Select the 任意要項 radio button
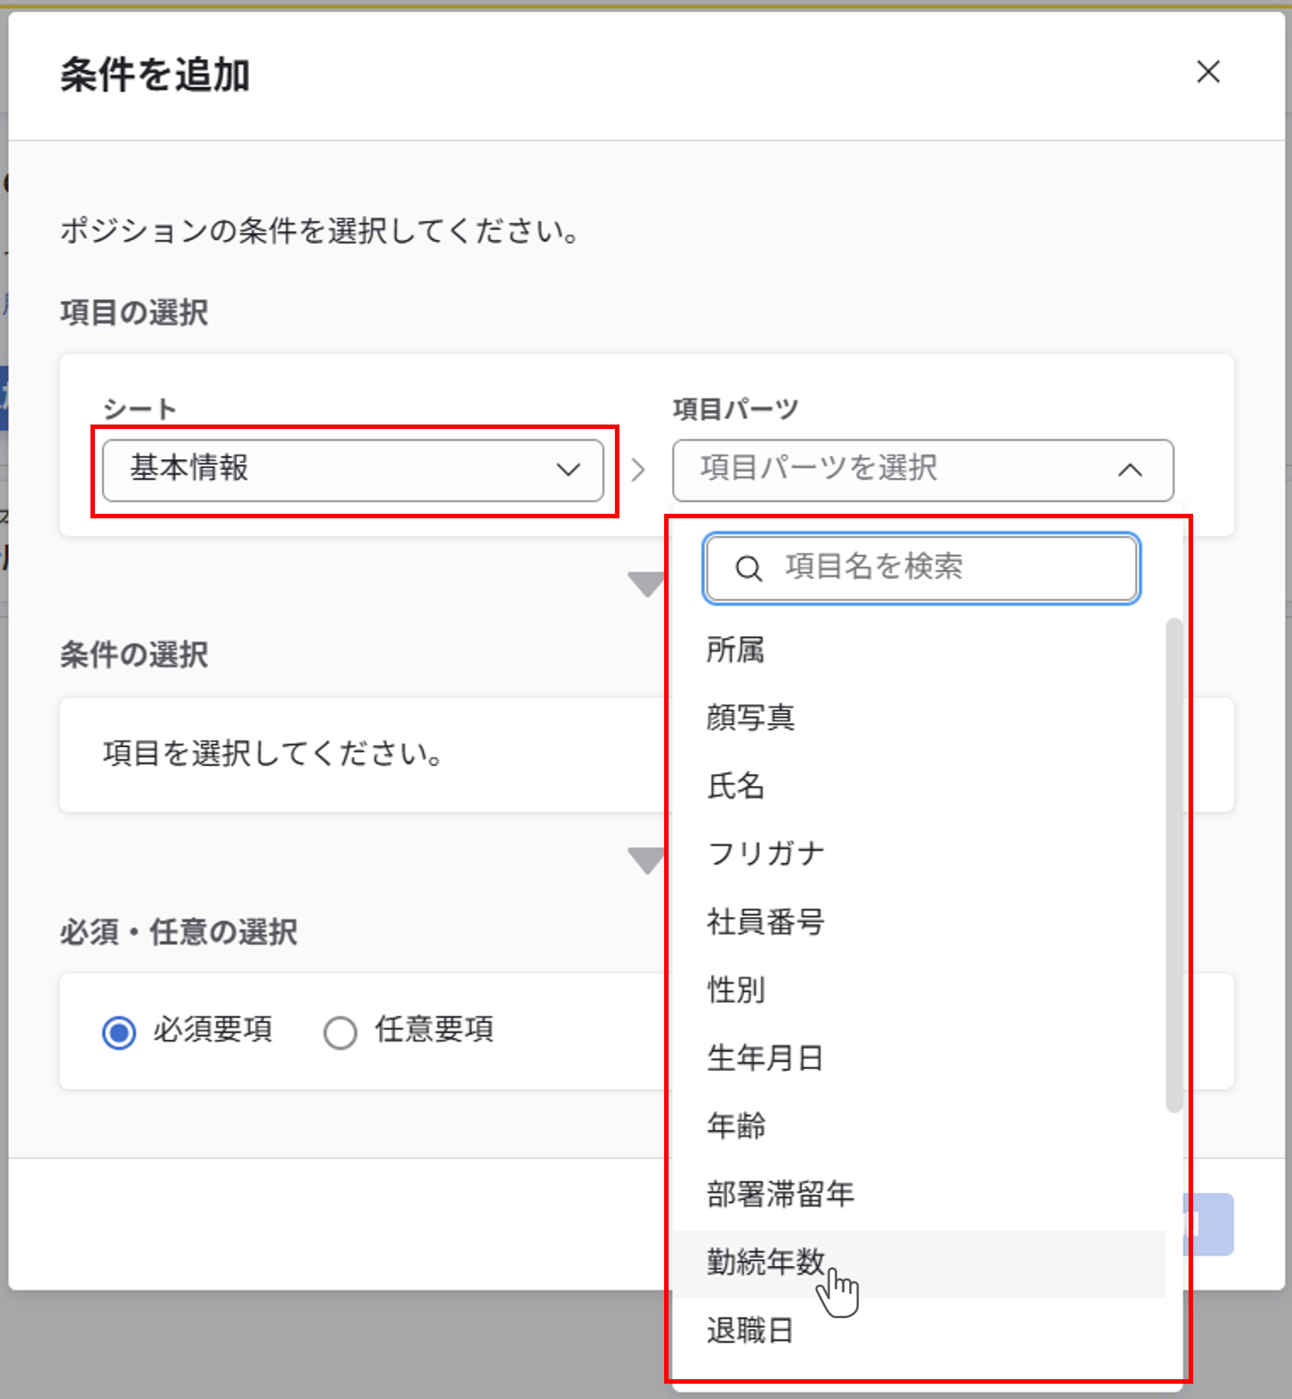 pos(340,1032)
